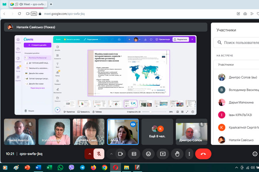Click the participant search field
Screen dimensions: 259x172
point(237,43)
